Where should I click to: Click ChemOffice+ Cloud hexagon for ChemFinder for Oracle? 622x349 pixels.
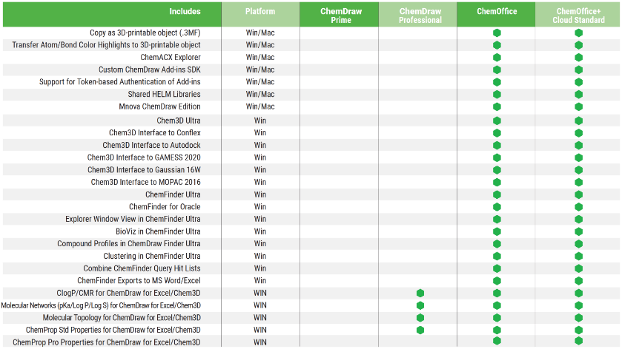point(578,206)
